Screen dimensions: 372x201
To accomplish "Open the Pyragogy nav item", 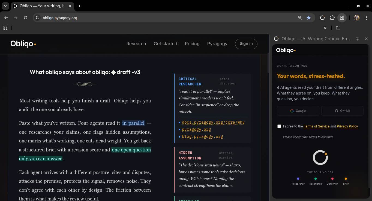I will point(217,44).
